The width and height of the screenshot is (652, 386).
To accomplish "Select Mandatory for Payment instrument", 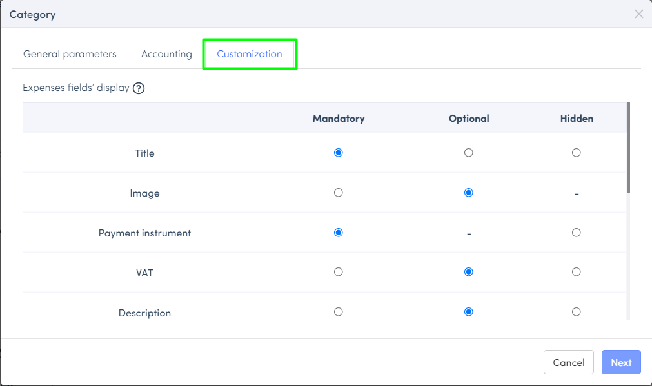I will coord(339,233).
